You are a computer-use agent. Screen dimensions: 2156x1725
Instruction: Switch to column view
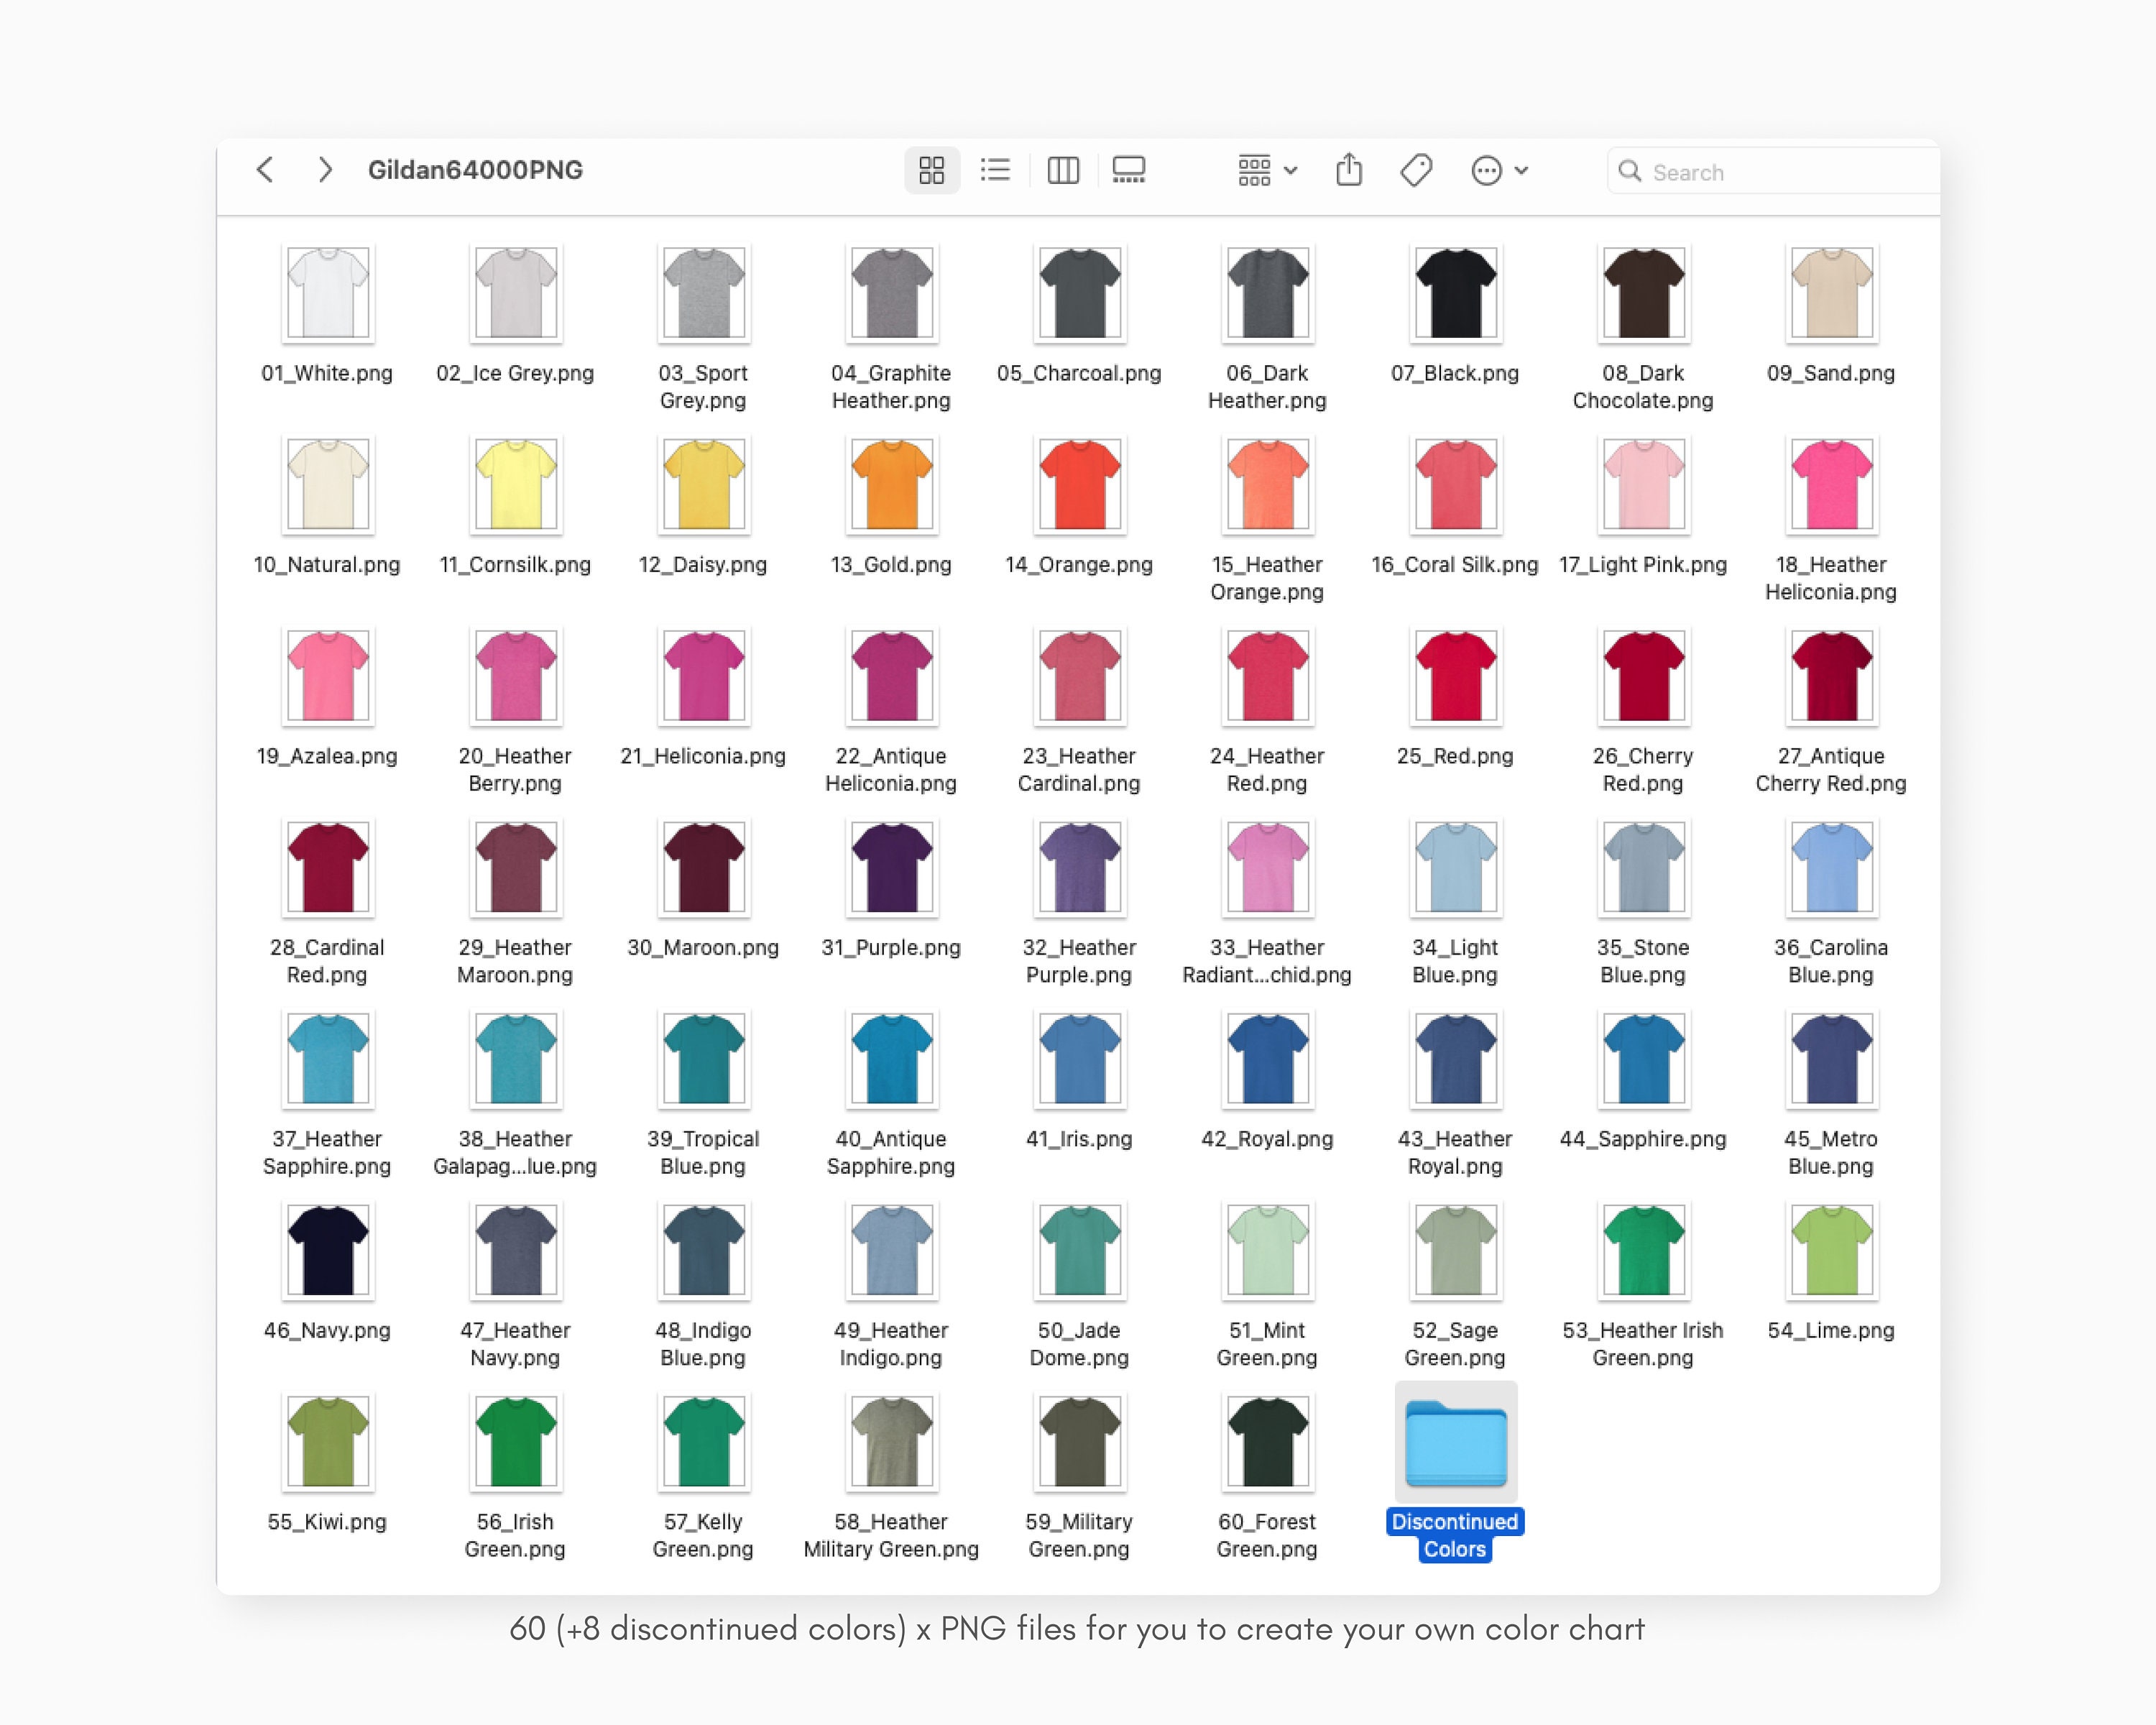tap(1063, 170)
